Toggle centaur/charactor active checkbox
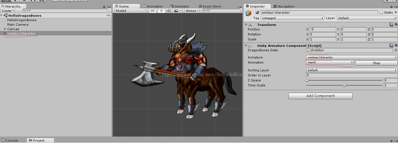 point(257,13)
